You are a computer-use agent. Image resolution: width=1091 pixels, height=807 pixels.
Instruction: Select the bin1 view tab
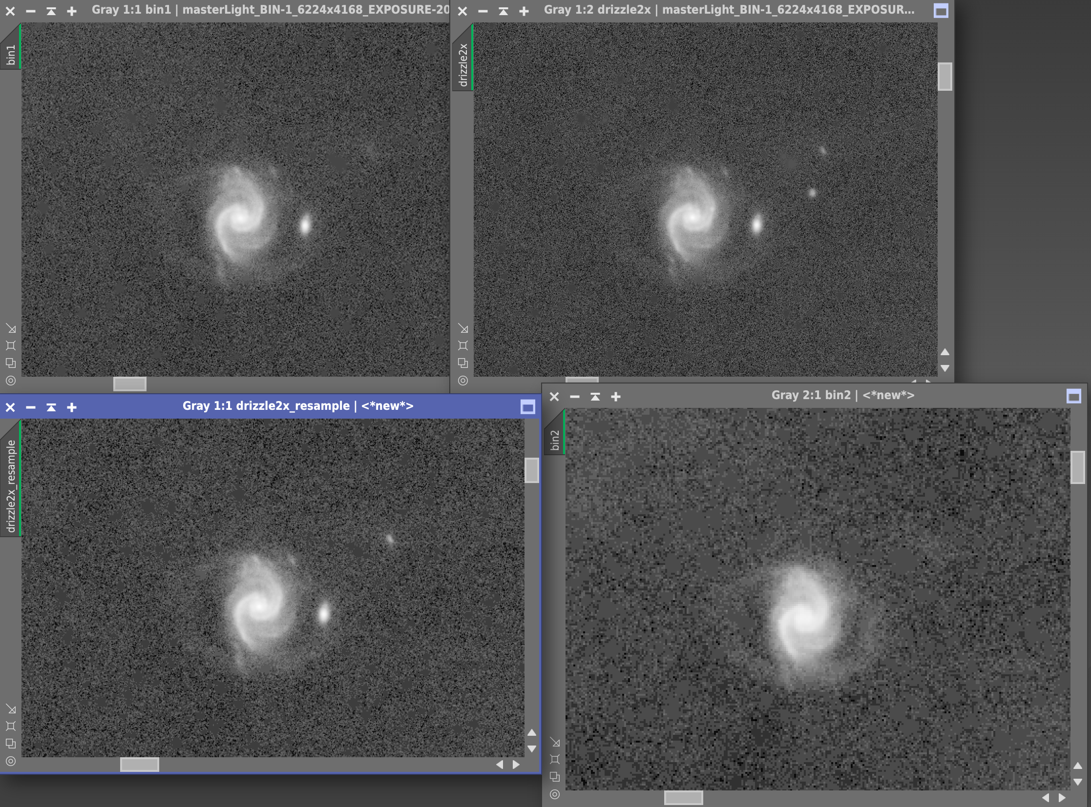11,54
